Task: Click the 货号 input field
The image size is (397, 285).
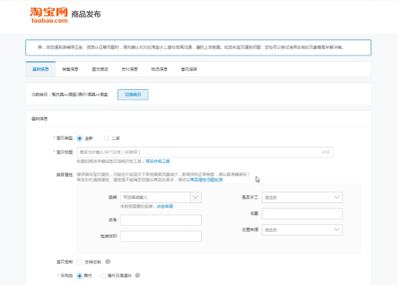Action: 161,220
